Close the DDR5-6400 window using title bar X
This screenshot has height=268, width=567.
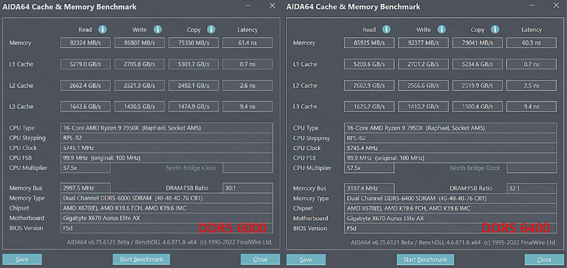[x=556, y=6]
